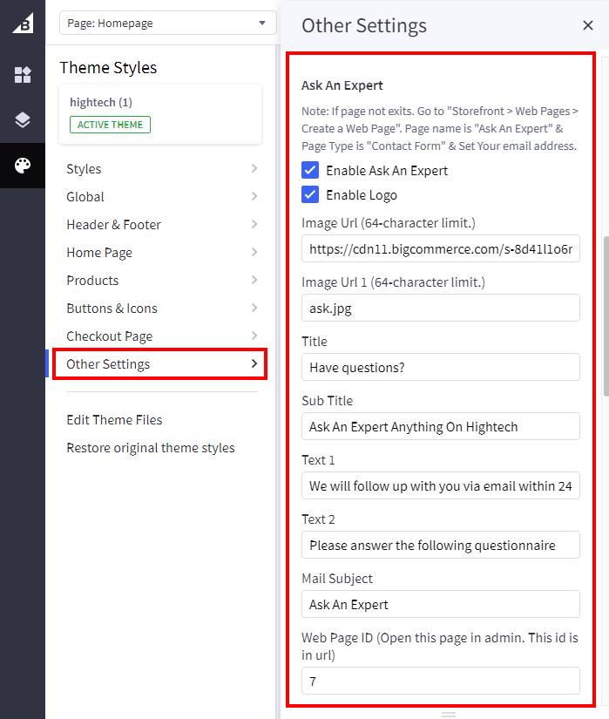Open Header & Footer settings
The height and width of the screenshot is (719, 609).
(x=162, y=225)
